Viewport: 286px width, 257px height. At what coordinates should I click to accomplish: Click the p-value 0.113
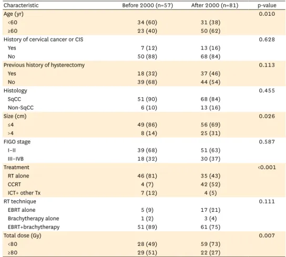267,65
